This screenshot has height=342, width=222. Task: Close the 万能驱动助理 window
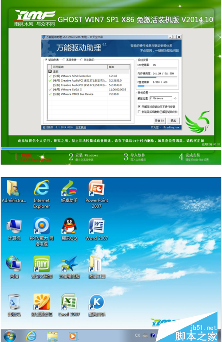pyautogui.click(x=179, y=37)
